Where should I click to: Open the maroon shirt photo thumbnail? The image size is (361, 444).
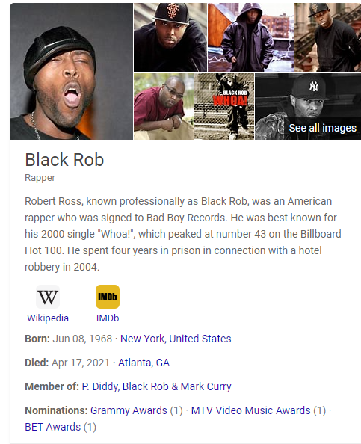(x=164, y=106)
